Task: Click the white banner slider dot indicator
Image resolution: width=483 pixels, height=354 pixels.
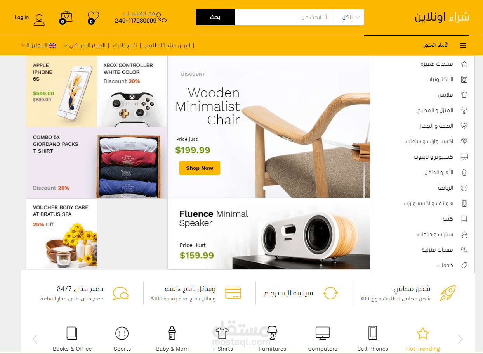Action: [x=265, y=188]
